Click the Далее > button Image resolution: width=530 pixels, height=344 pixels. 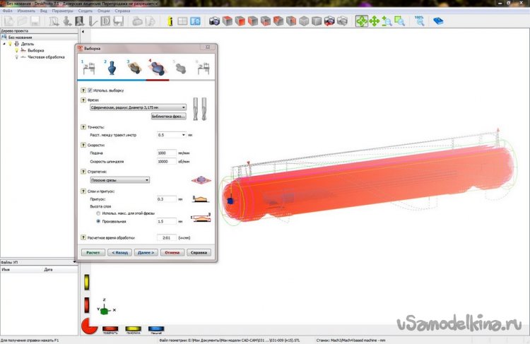point(146,251)
